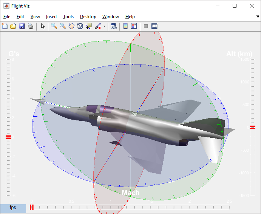Click the Insert Colorbar toolbar button
The image size is (261, 214).
click(125, 26)
